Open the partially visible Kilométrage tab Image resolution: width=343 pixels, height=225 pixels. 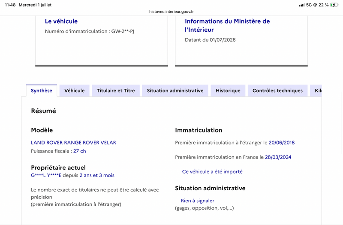pos(316,90)
